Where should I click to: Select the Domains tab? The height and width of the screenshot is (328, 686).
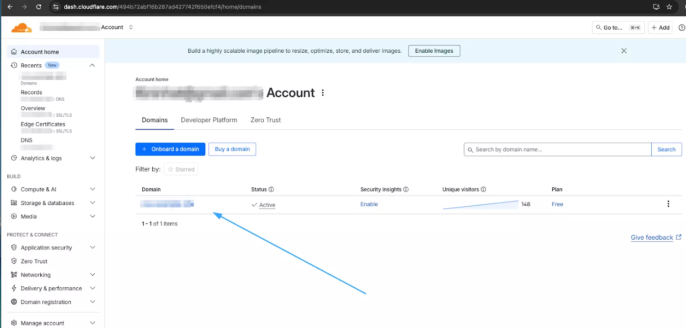point(155,120)
